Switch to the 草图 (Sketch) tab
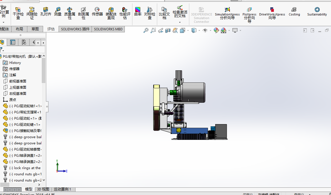 pos(35,29)
